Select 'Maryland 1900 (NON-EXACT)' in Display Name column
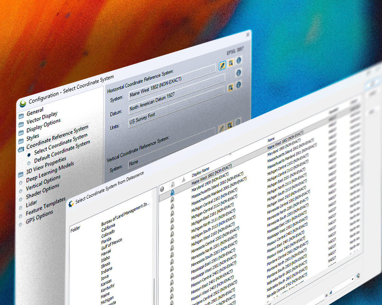The image size is (382, 305). [x=210, y=182]
